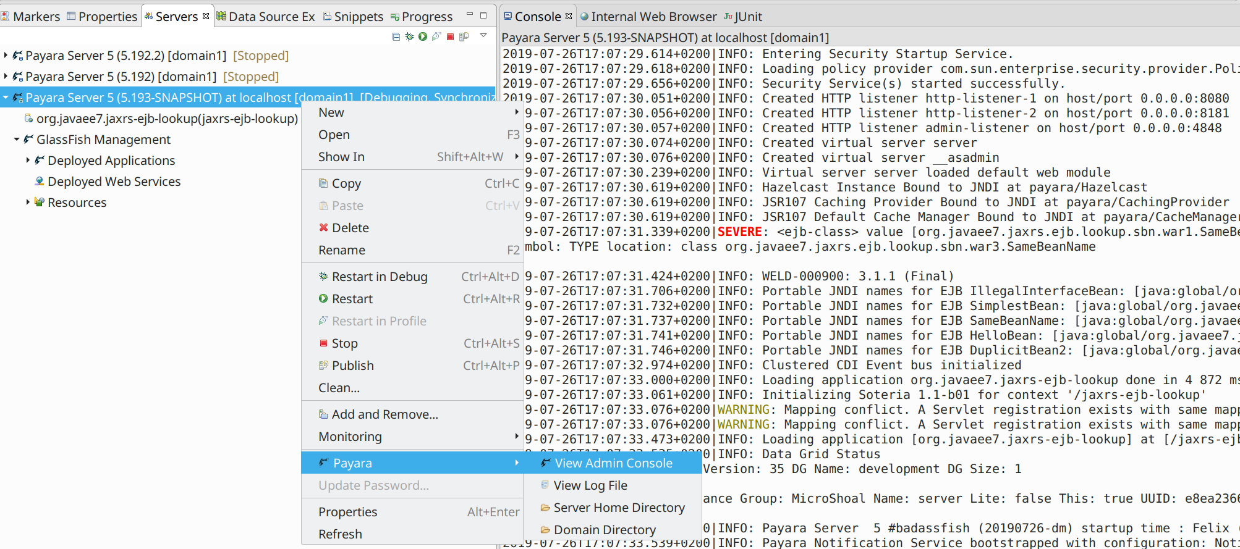Open View Log File from submenu

pos(590,485)
